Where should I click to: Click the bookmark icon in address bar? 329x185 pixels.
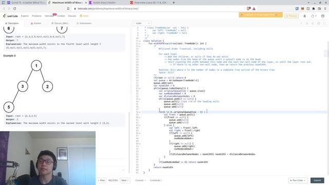pos(68,9)
